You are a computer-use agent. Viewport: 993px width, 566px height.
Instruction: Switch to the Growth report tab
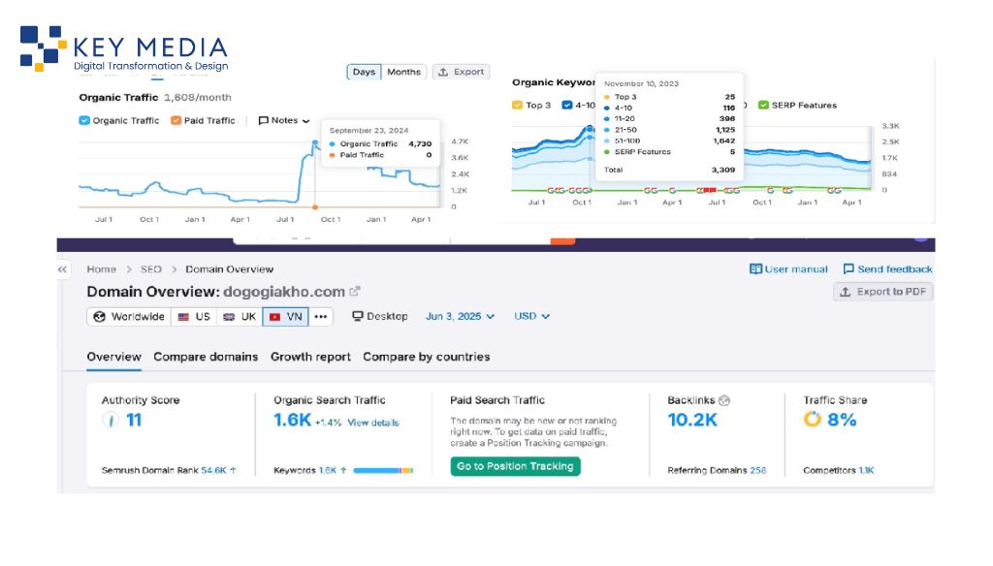[310, 357]
